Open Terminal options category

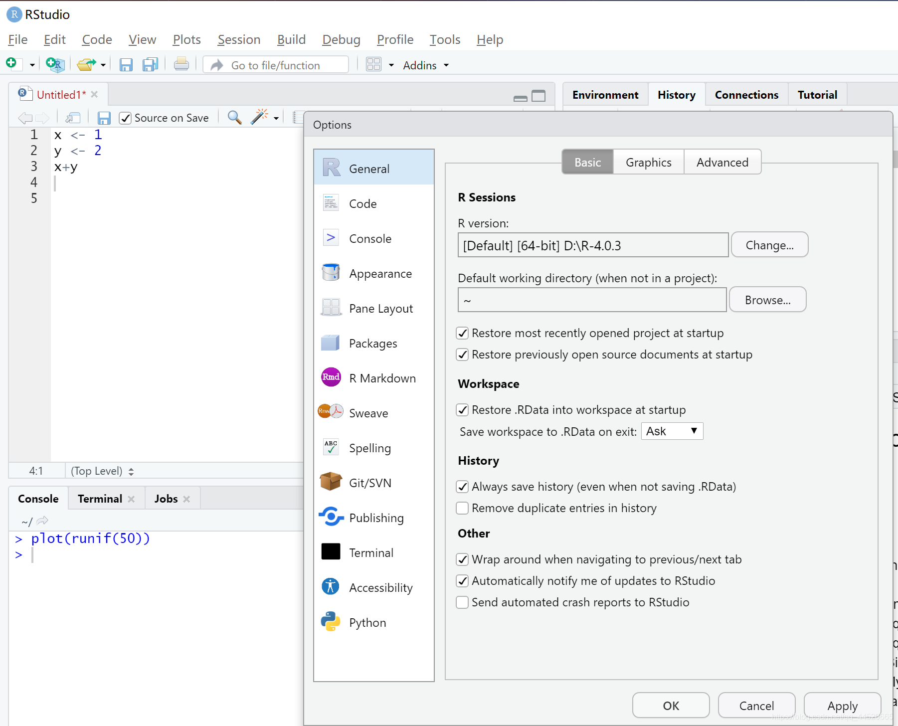374,552
